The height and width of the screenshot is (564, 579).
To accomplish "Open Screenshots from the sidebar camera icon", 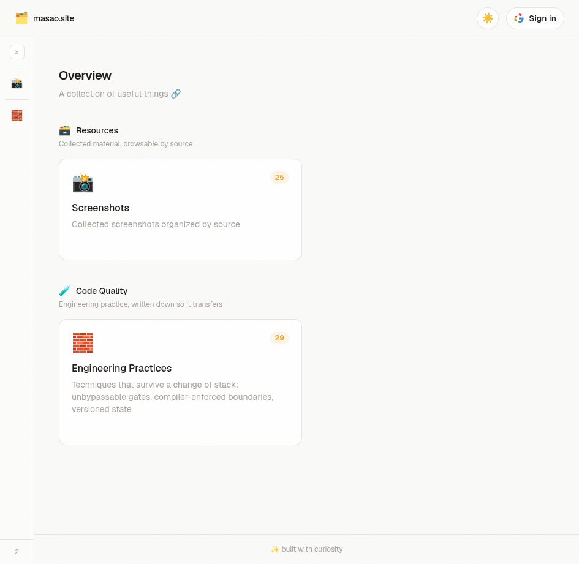I will (x=17, y=83).
